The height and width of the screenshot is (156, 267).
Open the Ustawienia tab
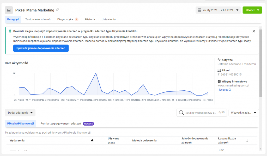(109, 19)
